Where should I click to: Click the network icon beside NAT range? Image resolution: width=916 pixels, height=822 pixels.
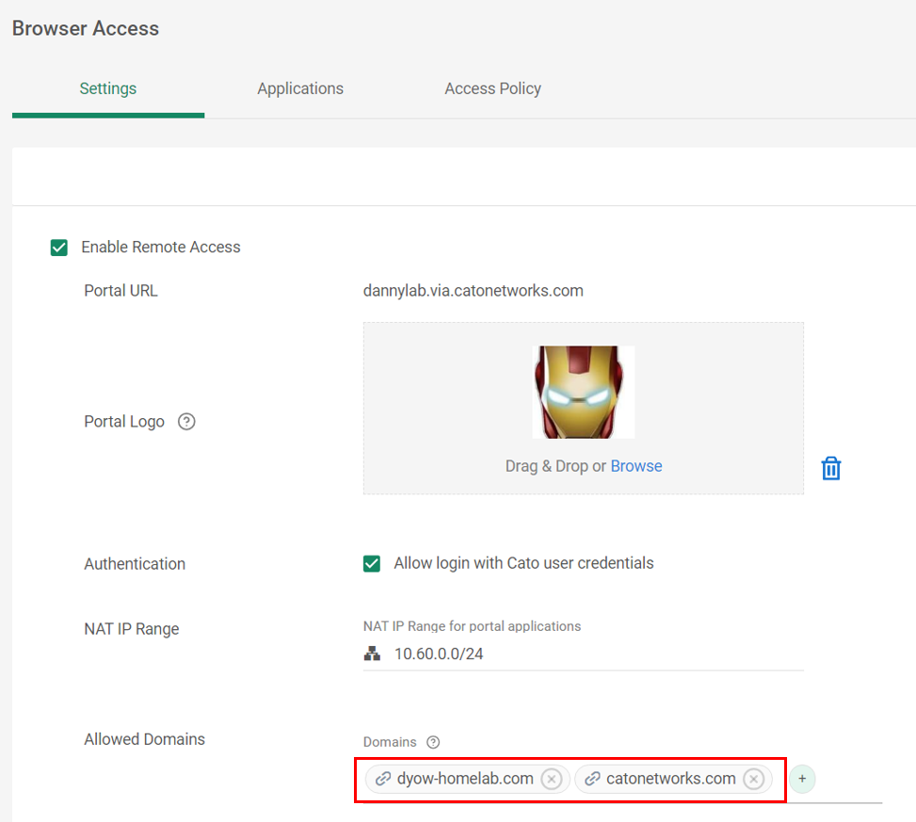[372, 653]
